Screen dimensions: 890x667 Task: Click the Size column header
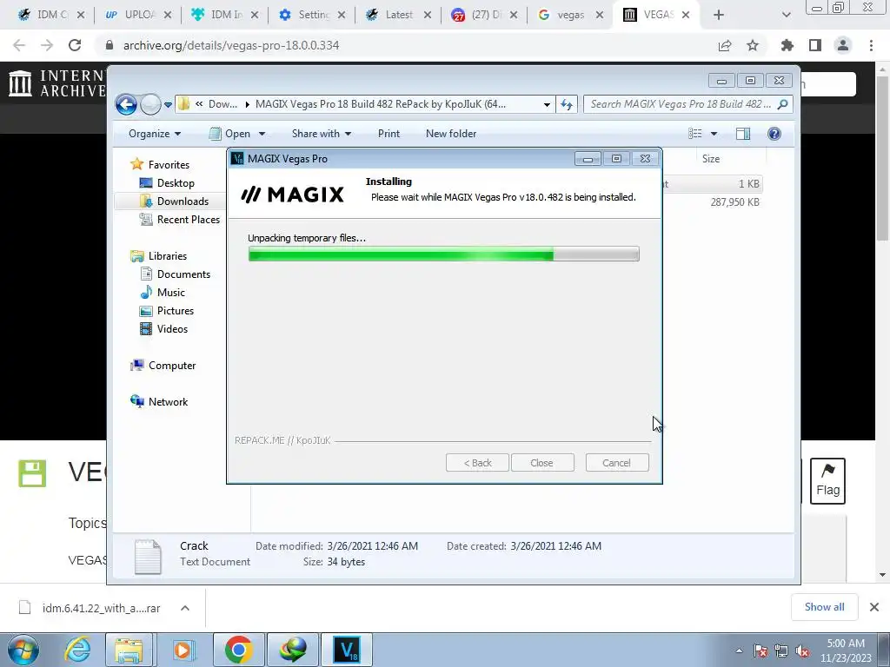click(x=711, y=159)
